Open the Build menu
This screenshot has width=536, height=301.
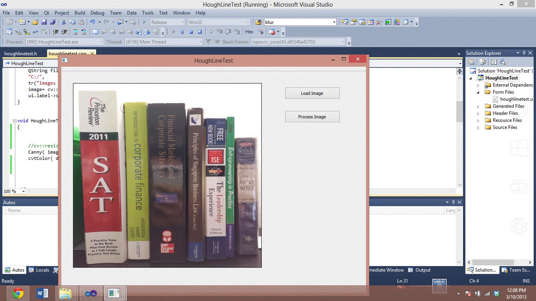coord(80,13)
